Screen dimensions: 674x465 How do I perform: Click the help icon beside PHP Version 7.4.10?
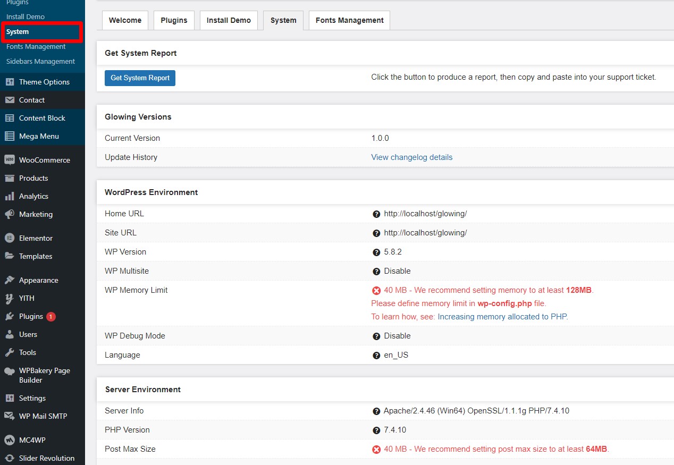[x=376, y=430]
